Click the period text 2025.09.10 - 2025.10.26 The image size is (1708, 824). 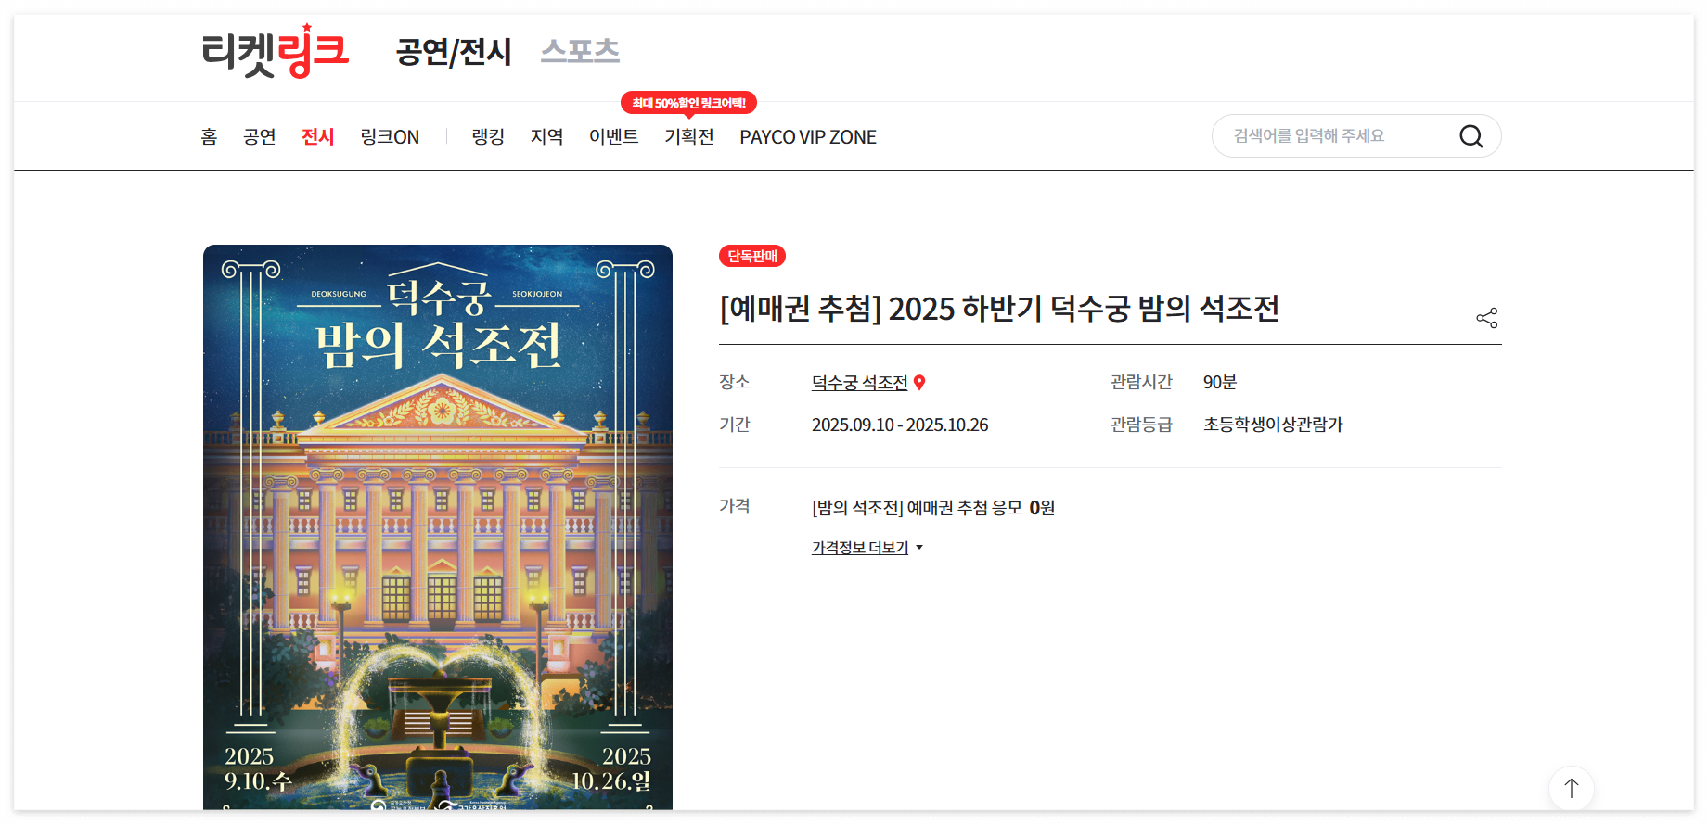point(900,425)
